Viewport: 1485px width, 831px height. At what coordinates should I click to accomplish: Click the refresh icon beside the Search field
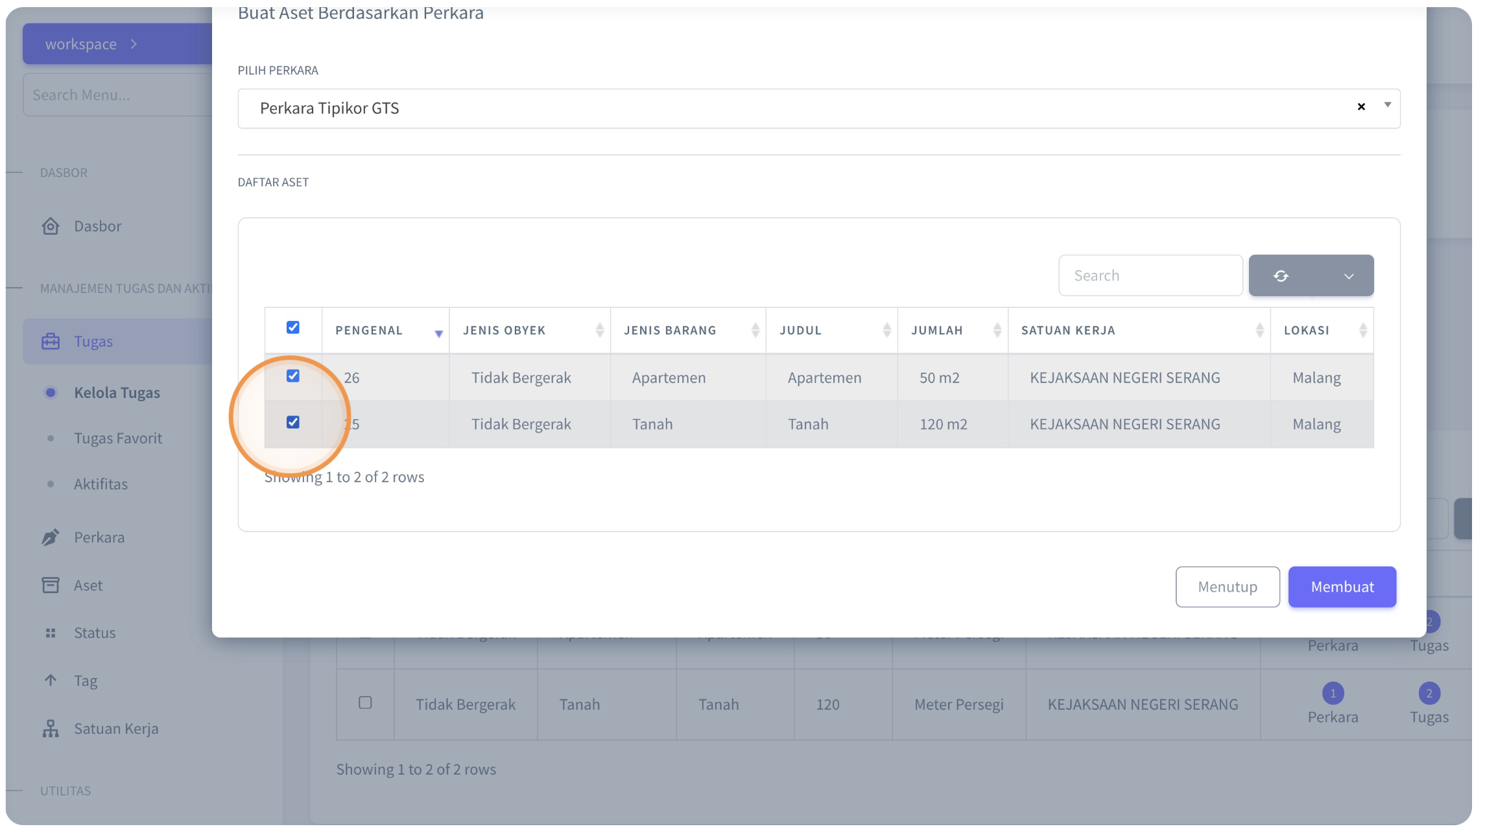pos(1281,275)
